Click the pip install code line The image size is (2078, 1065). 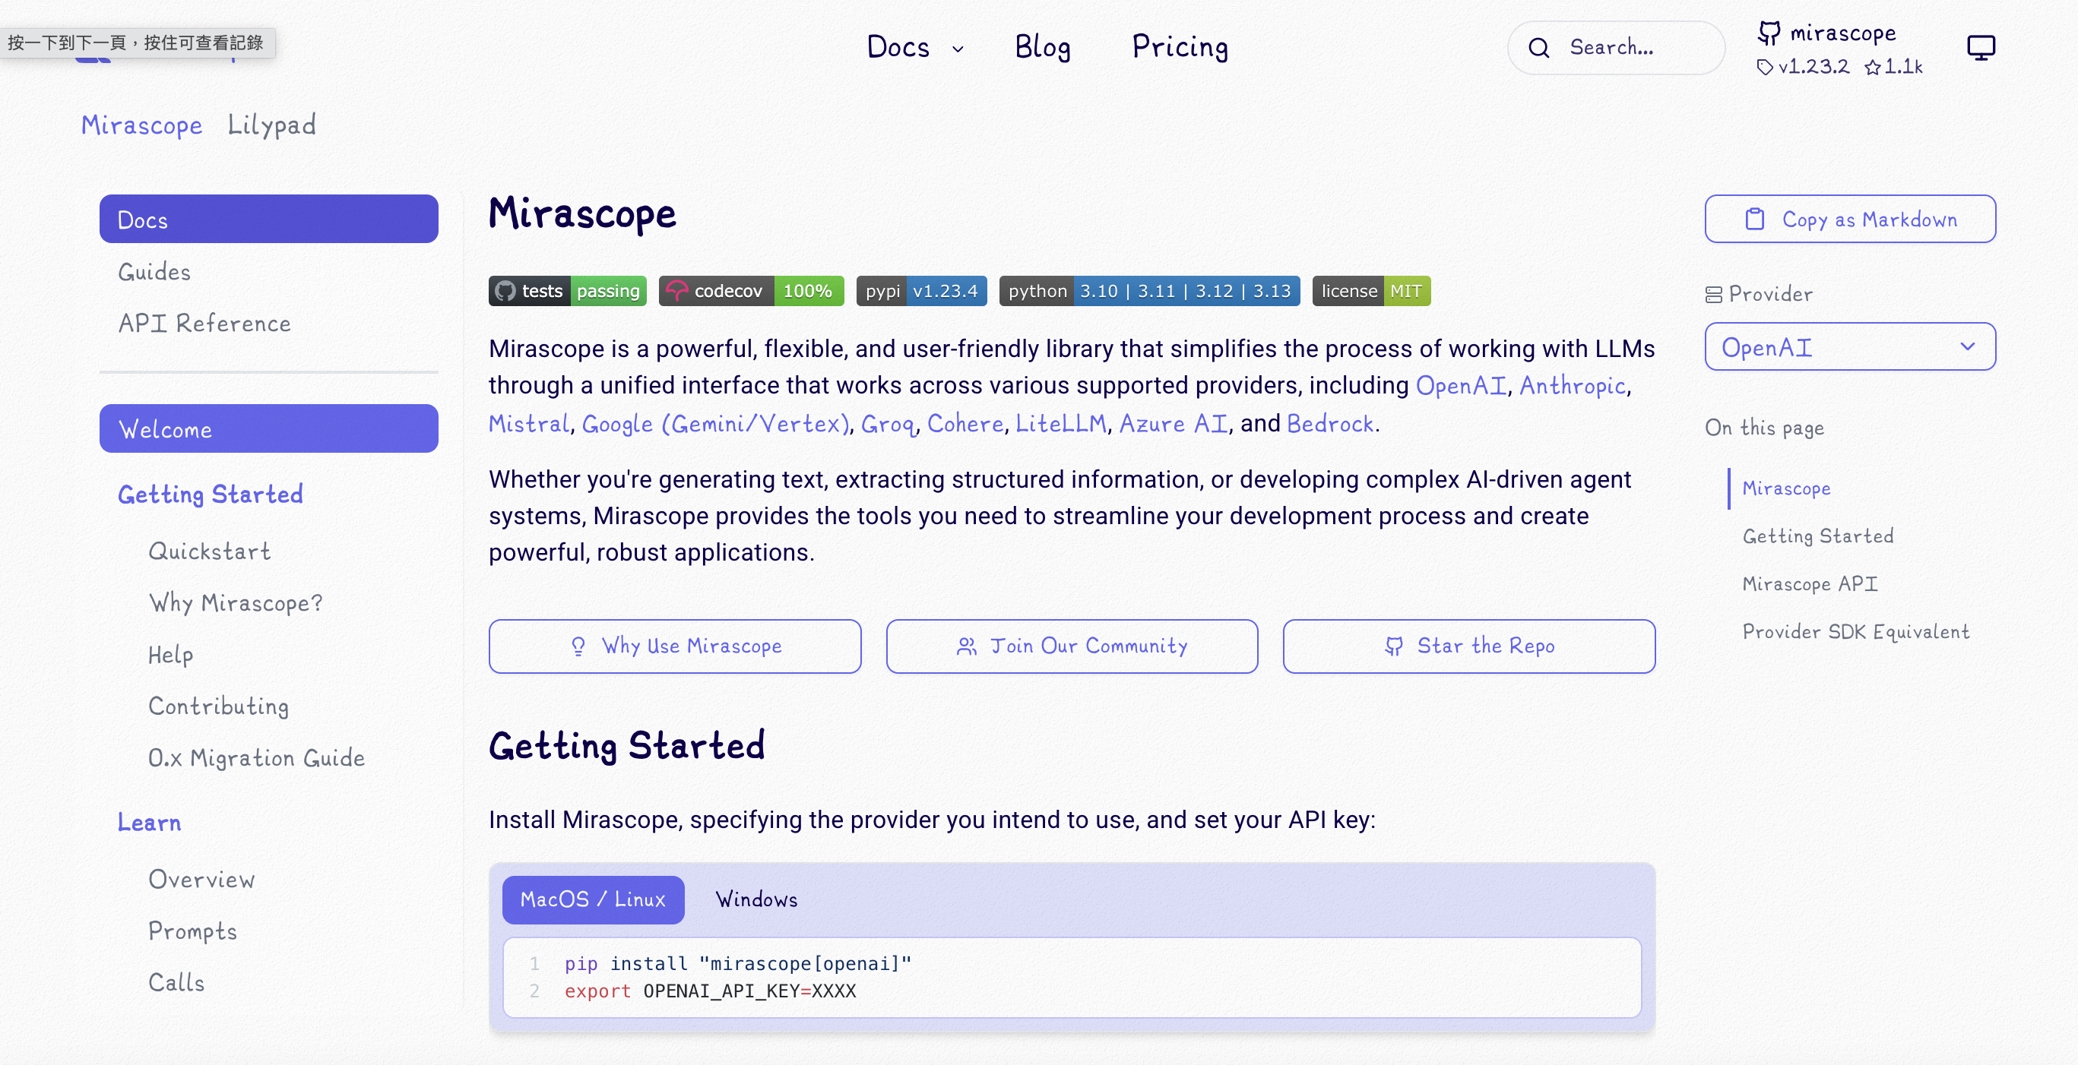(737, 963)
